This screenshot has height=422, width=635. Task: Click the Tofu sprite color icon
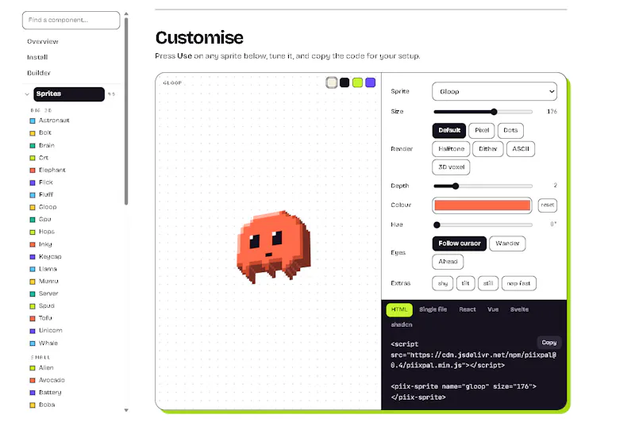(x=33, y=318)
